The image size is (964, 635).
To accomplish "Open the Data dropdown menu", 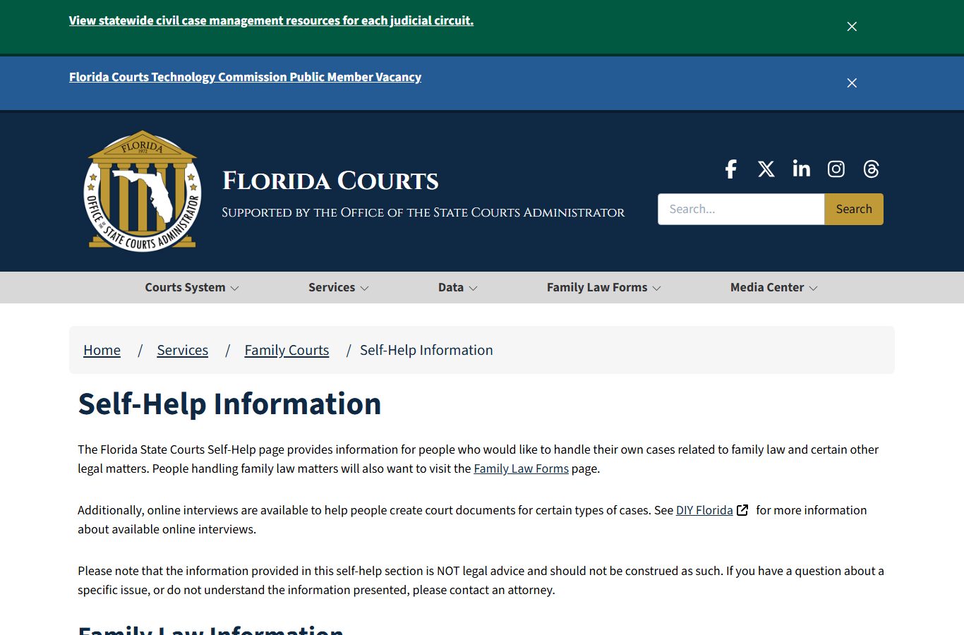I will 458,287.
